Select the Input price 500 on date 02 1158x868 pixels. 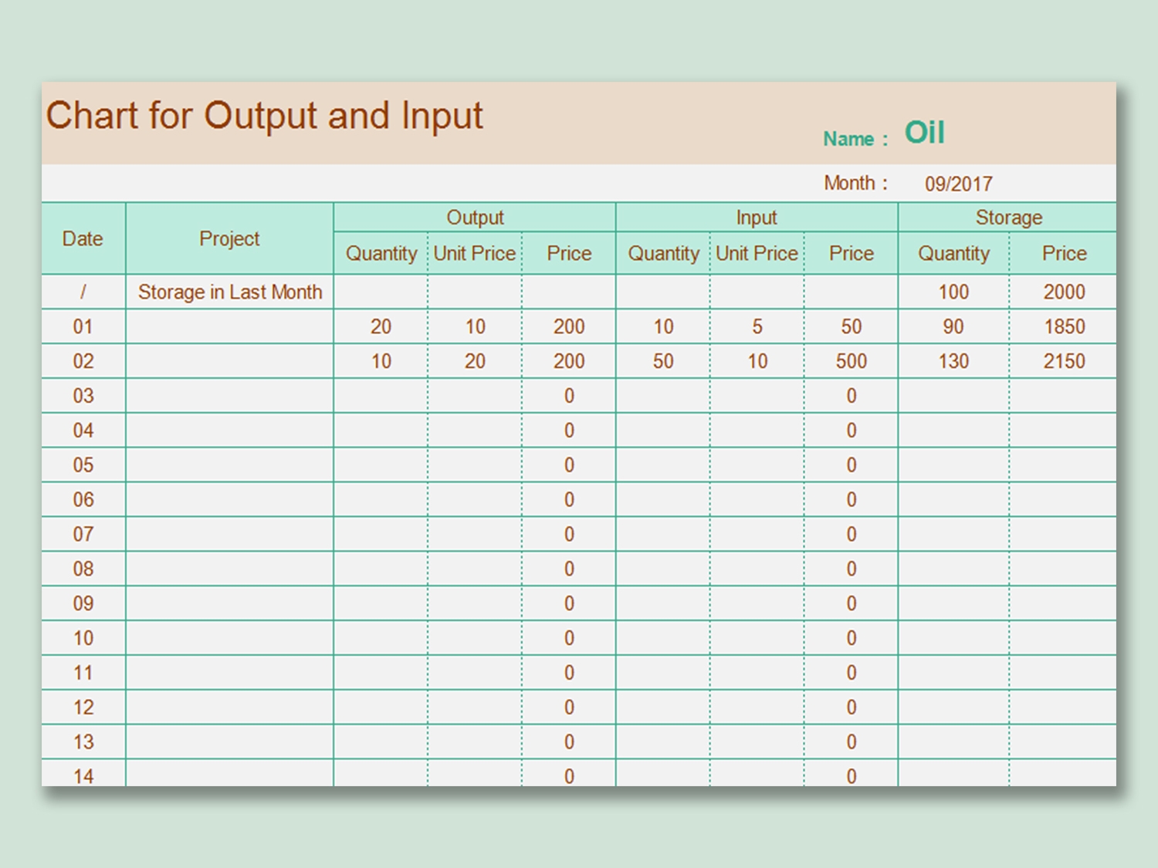click(851, 361)
